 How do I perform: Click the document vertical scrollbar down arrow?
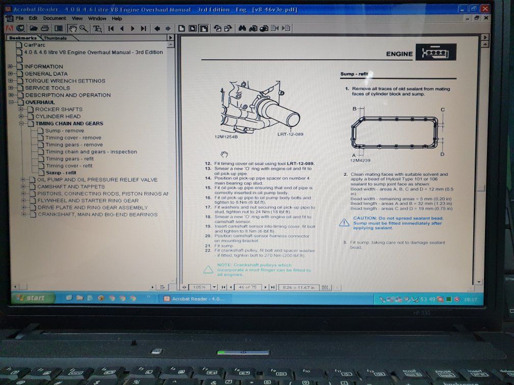[479, 282]
